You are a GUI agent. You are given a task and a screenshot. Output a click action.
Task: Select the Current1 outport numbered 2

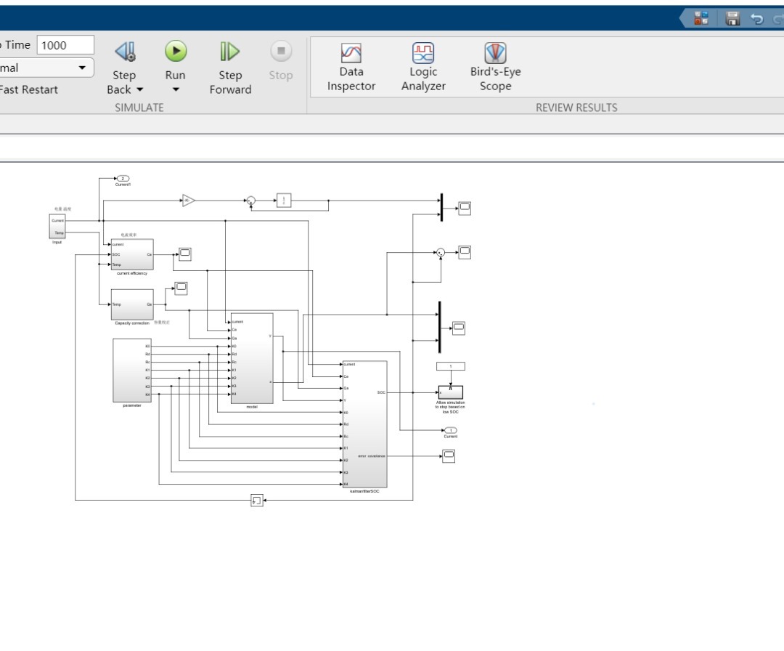click(123, 179)
